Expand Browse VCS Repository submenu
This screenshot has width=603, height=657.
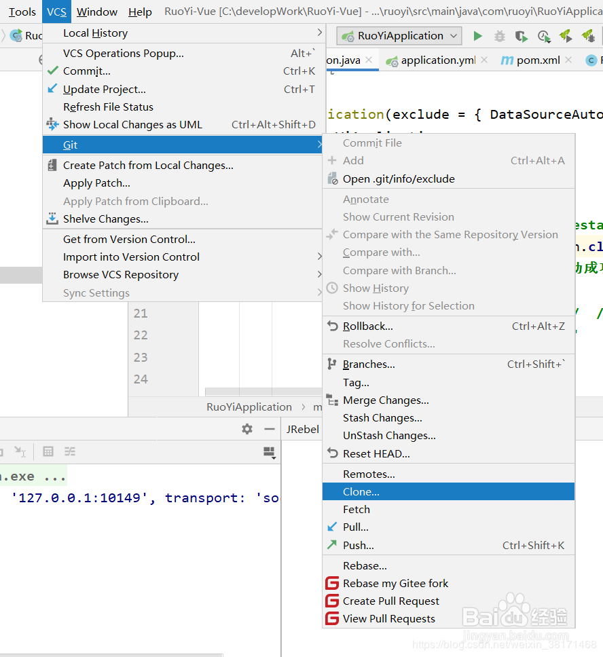pyautogui.click(x=184, y=274)
